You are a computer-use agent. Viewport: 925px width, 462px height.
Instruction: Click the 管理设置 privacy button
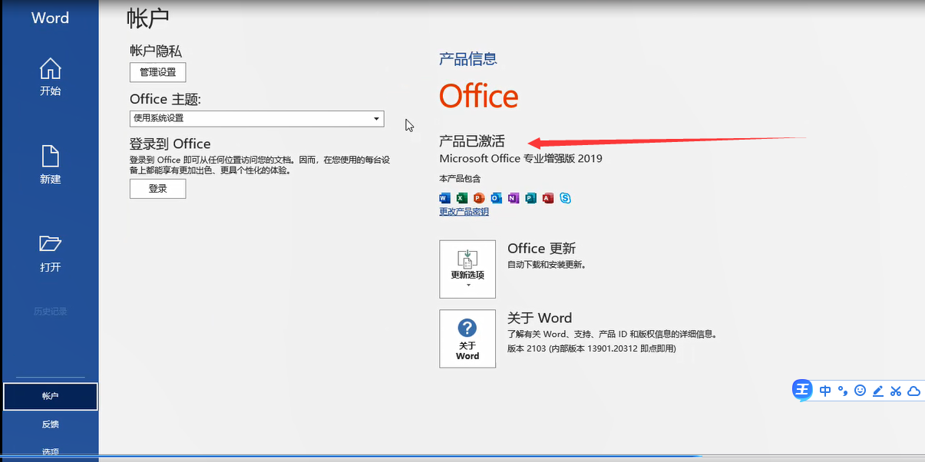pos(157,72)
